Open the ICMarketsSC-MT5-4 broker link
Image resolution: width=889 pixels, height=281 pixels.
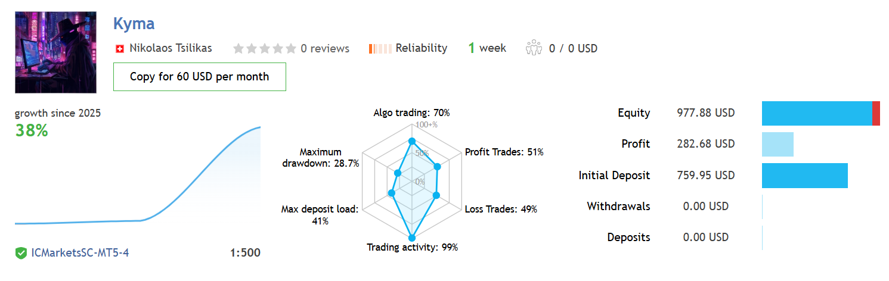pyautogui.click(x=80, y=253)
